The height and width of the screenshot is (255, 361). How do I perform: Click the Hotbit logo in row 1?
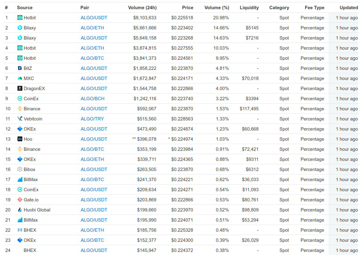coord(20,18)
